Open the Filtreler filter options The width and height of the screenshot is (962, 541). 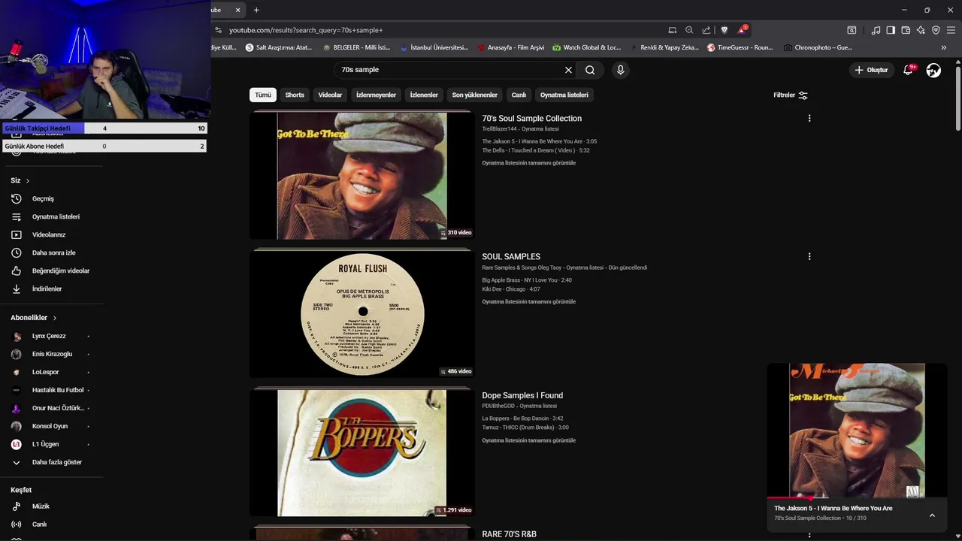[791, 95]
